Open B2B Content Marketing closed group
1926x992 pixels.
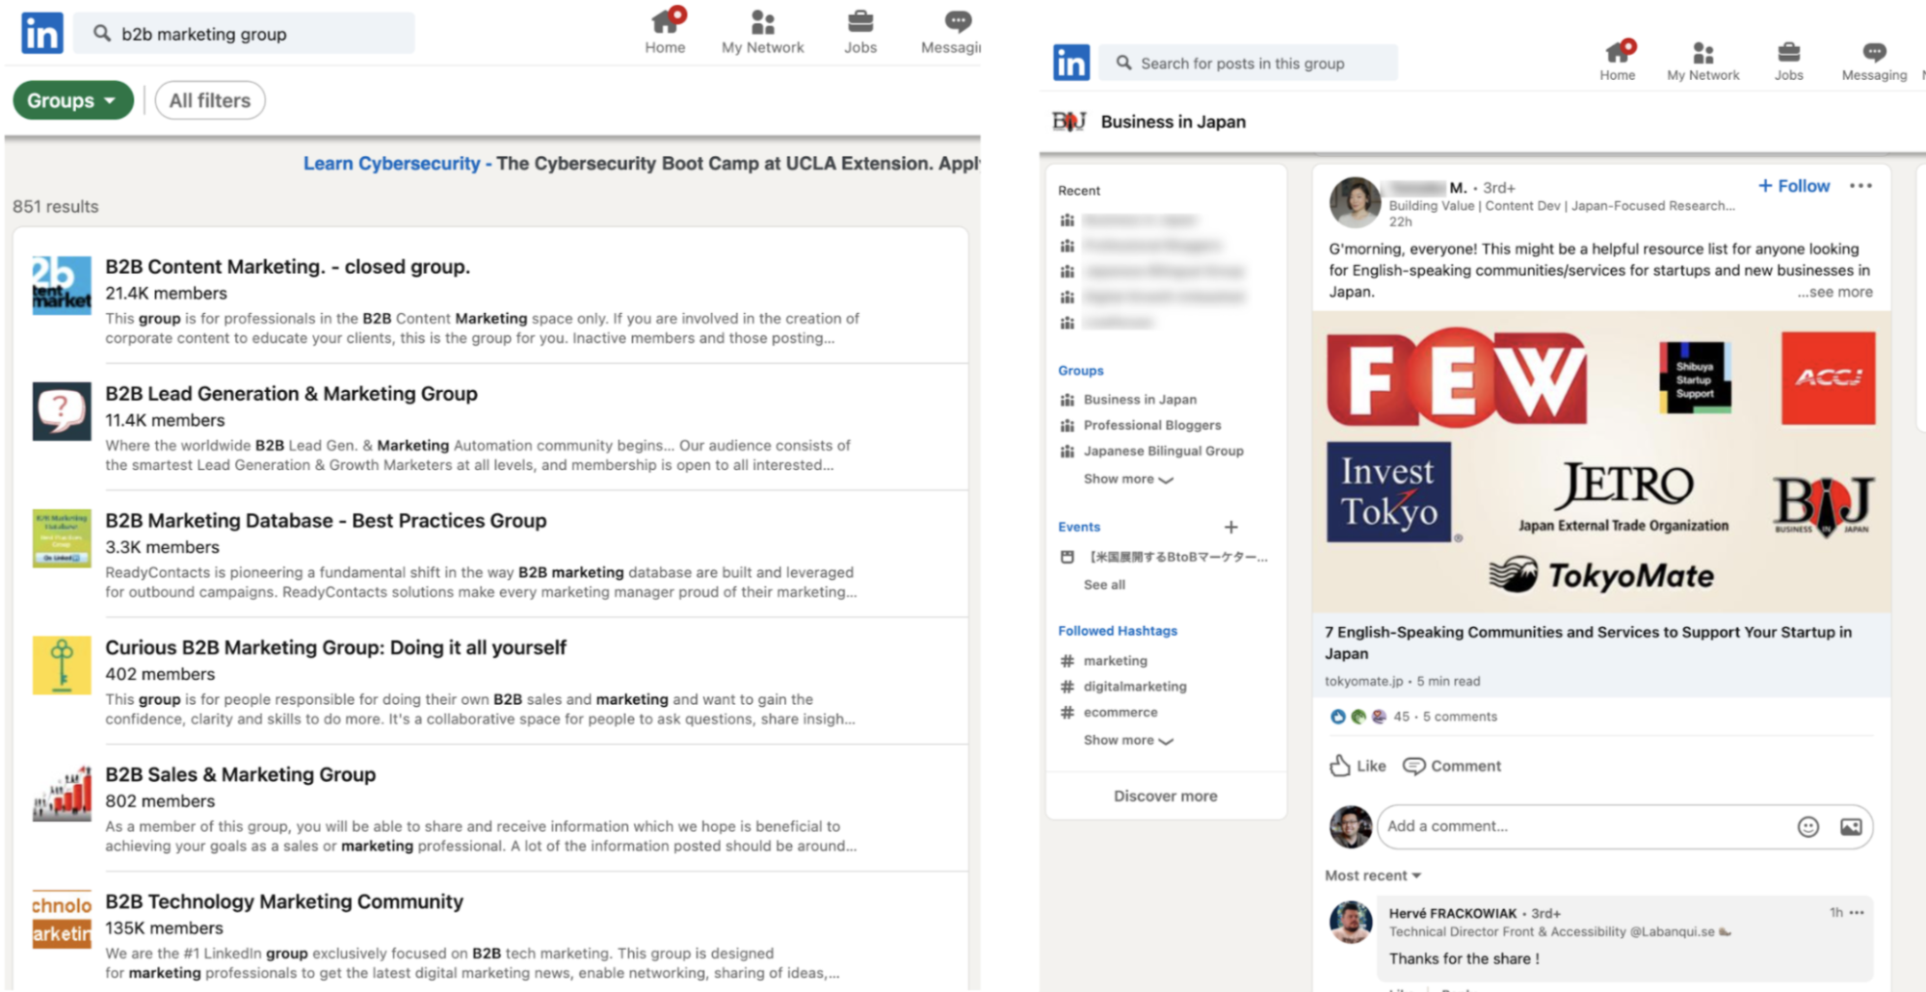tap(287, 267)
